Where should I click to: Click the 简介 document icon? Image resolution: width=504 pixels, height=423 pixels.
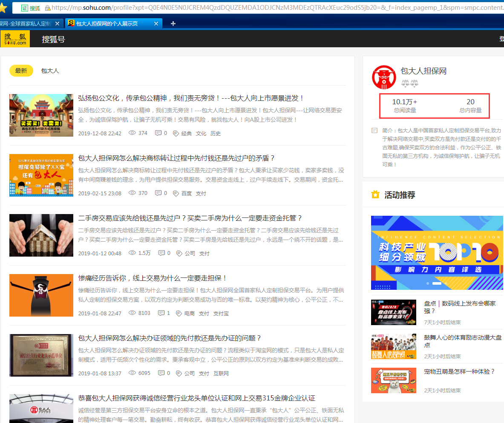[374, 131]
